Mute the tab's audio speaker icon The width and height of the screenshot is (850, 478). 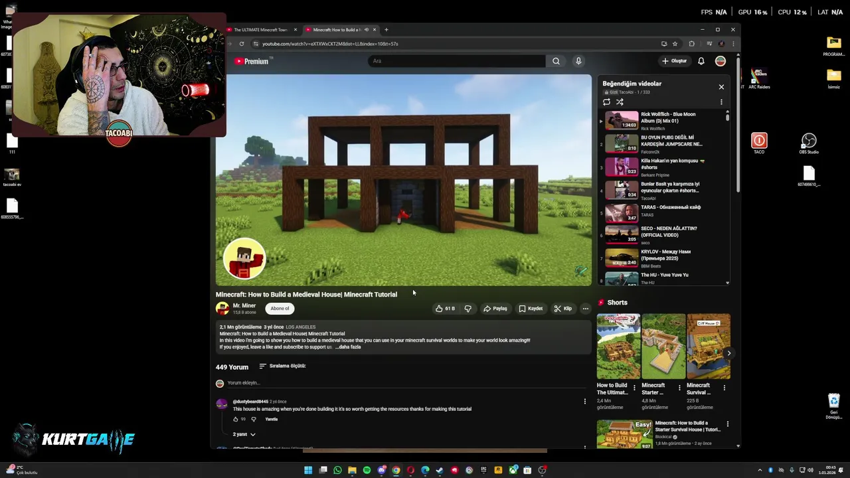click(366, 30)
